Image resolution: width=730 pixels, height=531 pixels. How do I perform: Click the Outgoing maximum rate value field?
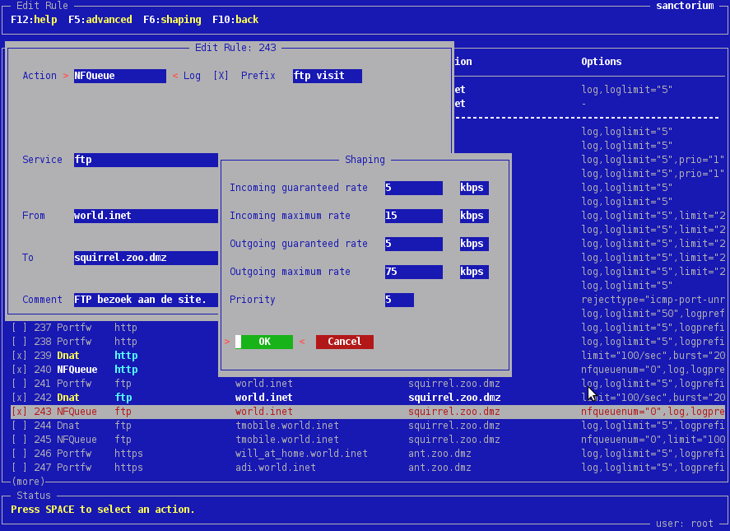(x=413, y=272)
